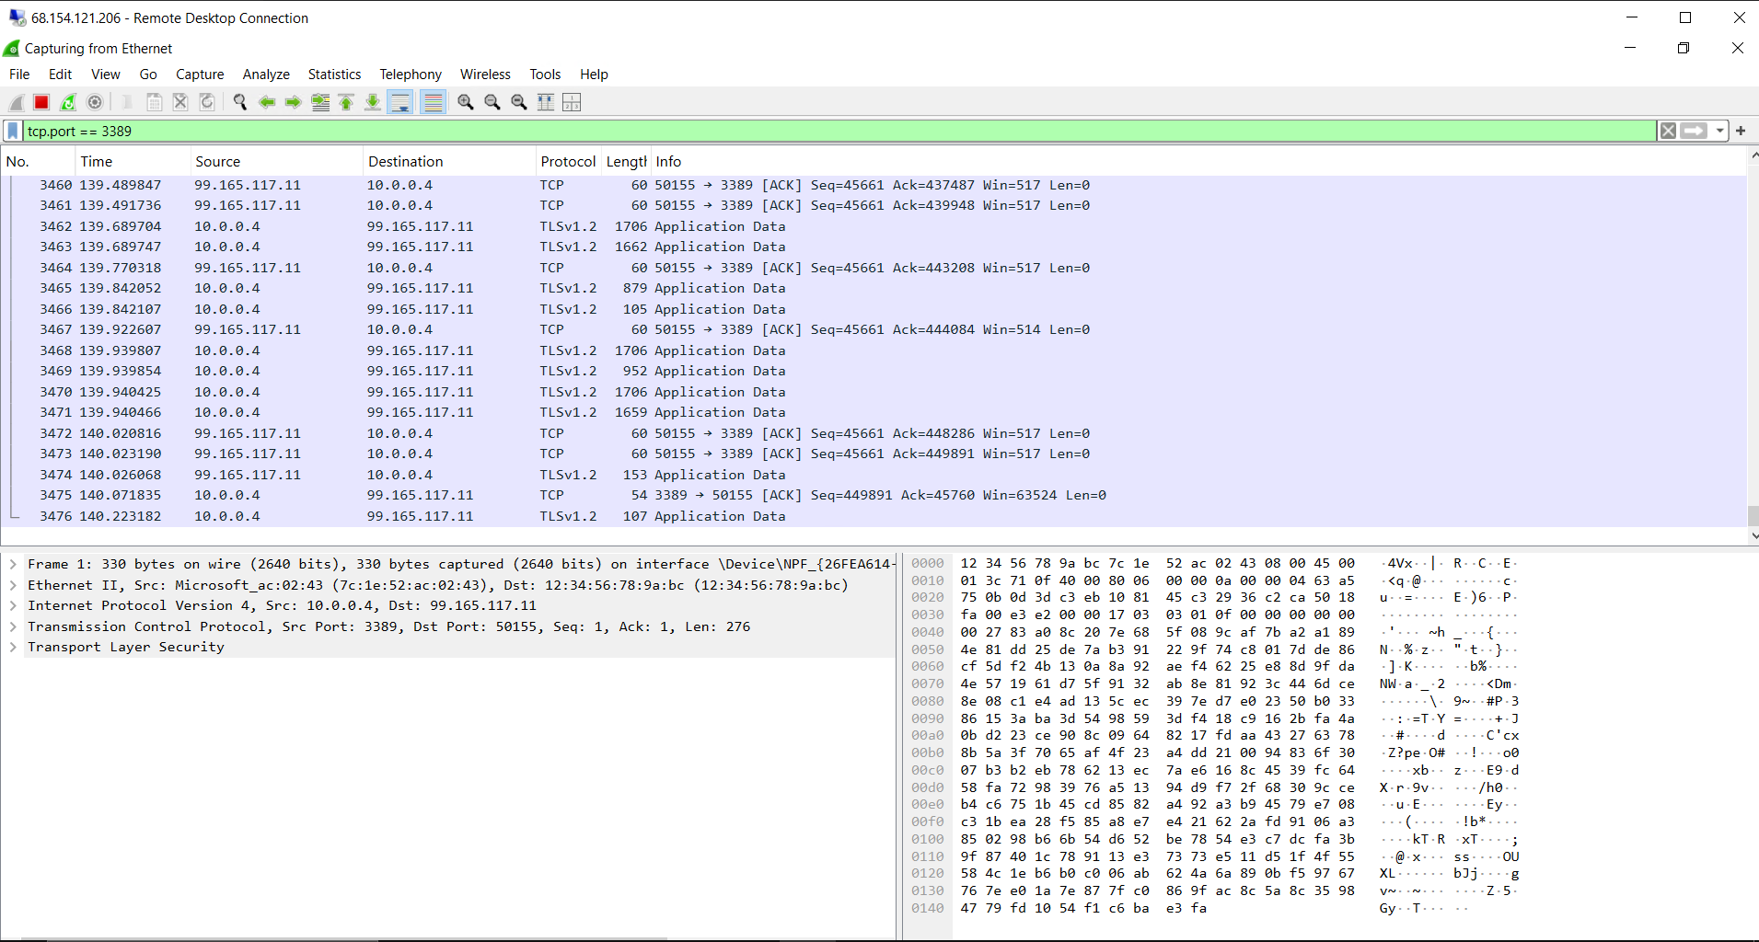Apply the display filter arrow
This screenshot has height=942, width=1759.
pyautogui.click(x=1694, y=132)
